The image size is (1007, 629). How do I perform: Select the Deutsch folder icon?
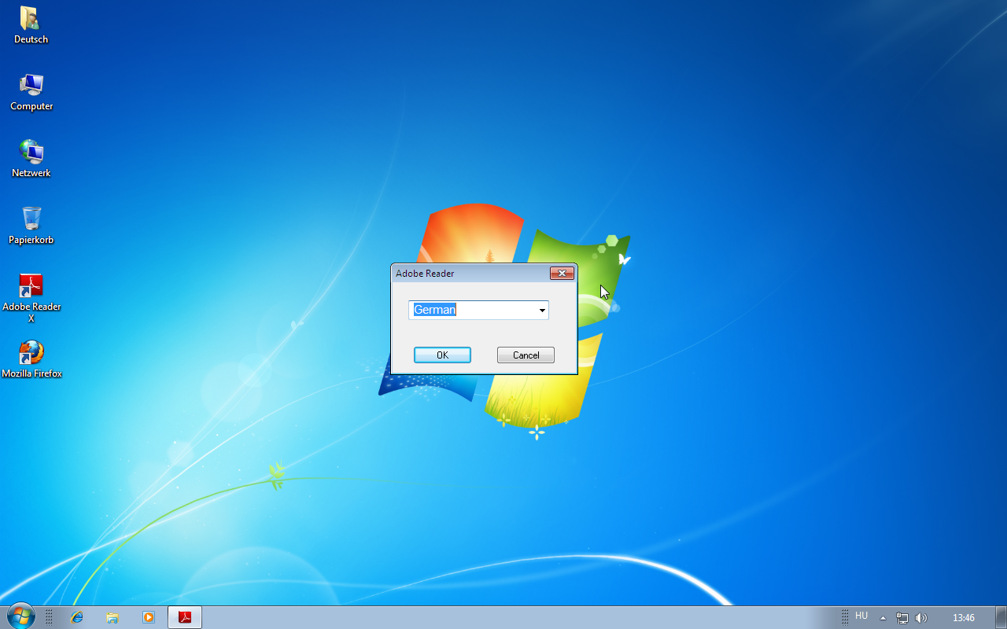(31, 25)
